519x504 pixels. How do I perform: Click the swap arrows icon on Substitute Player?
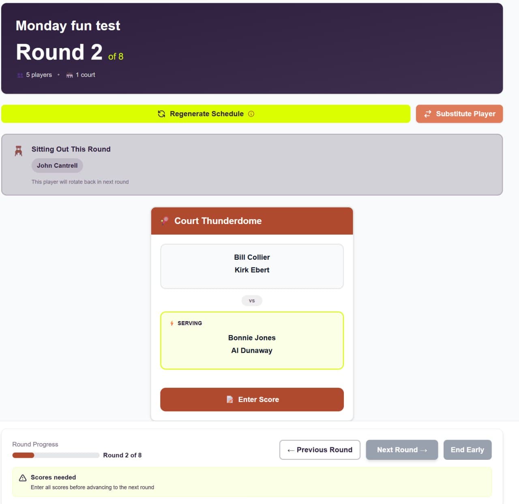tap(427, 114)
